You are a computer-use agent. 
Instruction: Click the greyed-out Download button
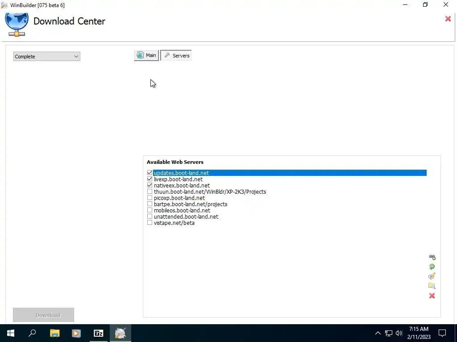[43, 315]
